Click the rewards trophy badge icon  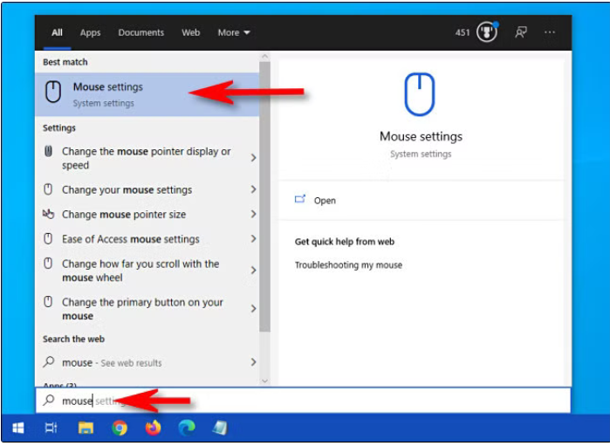[487, 32]
